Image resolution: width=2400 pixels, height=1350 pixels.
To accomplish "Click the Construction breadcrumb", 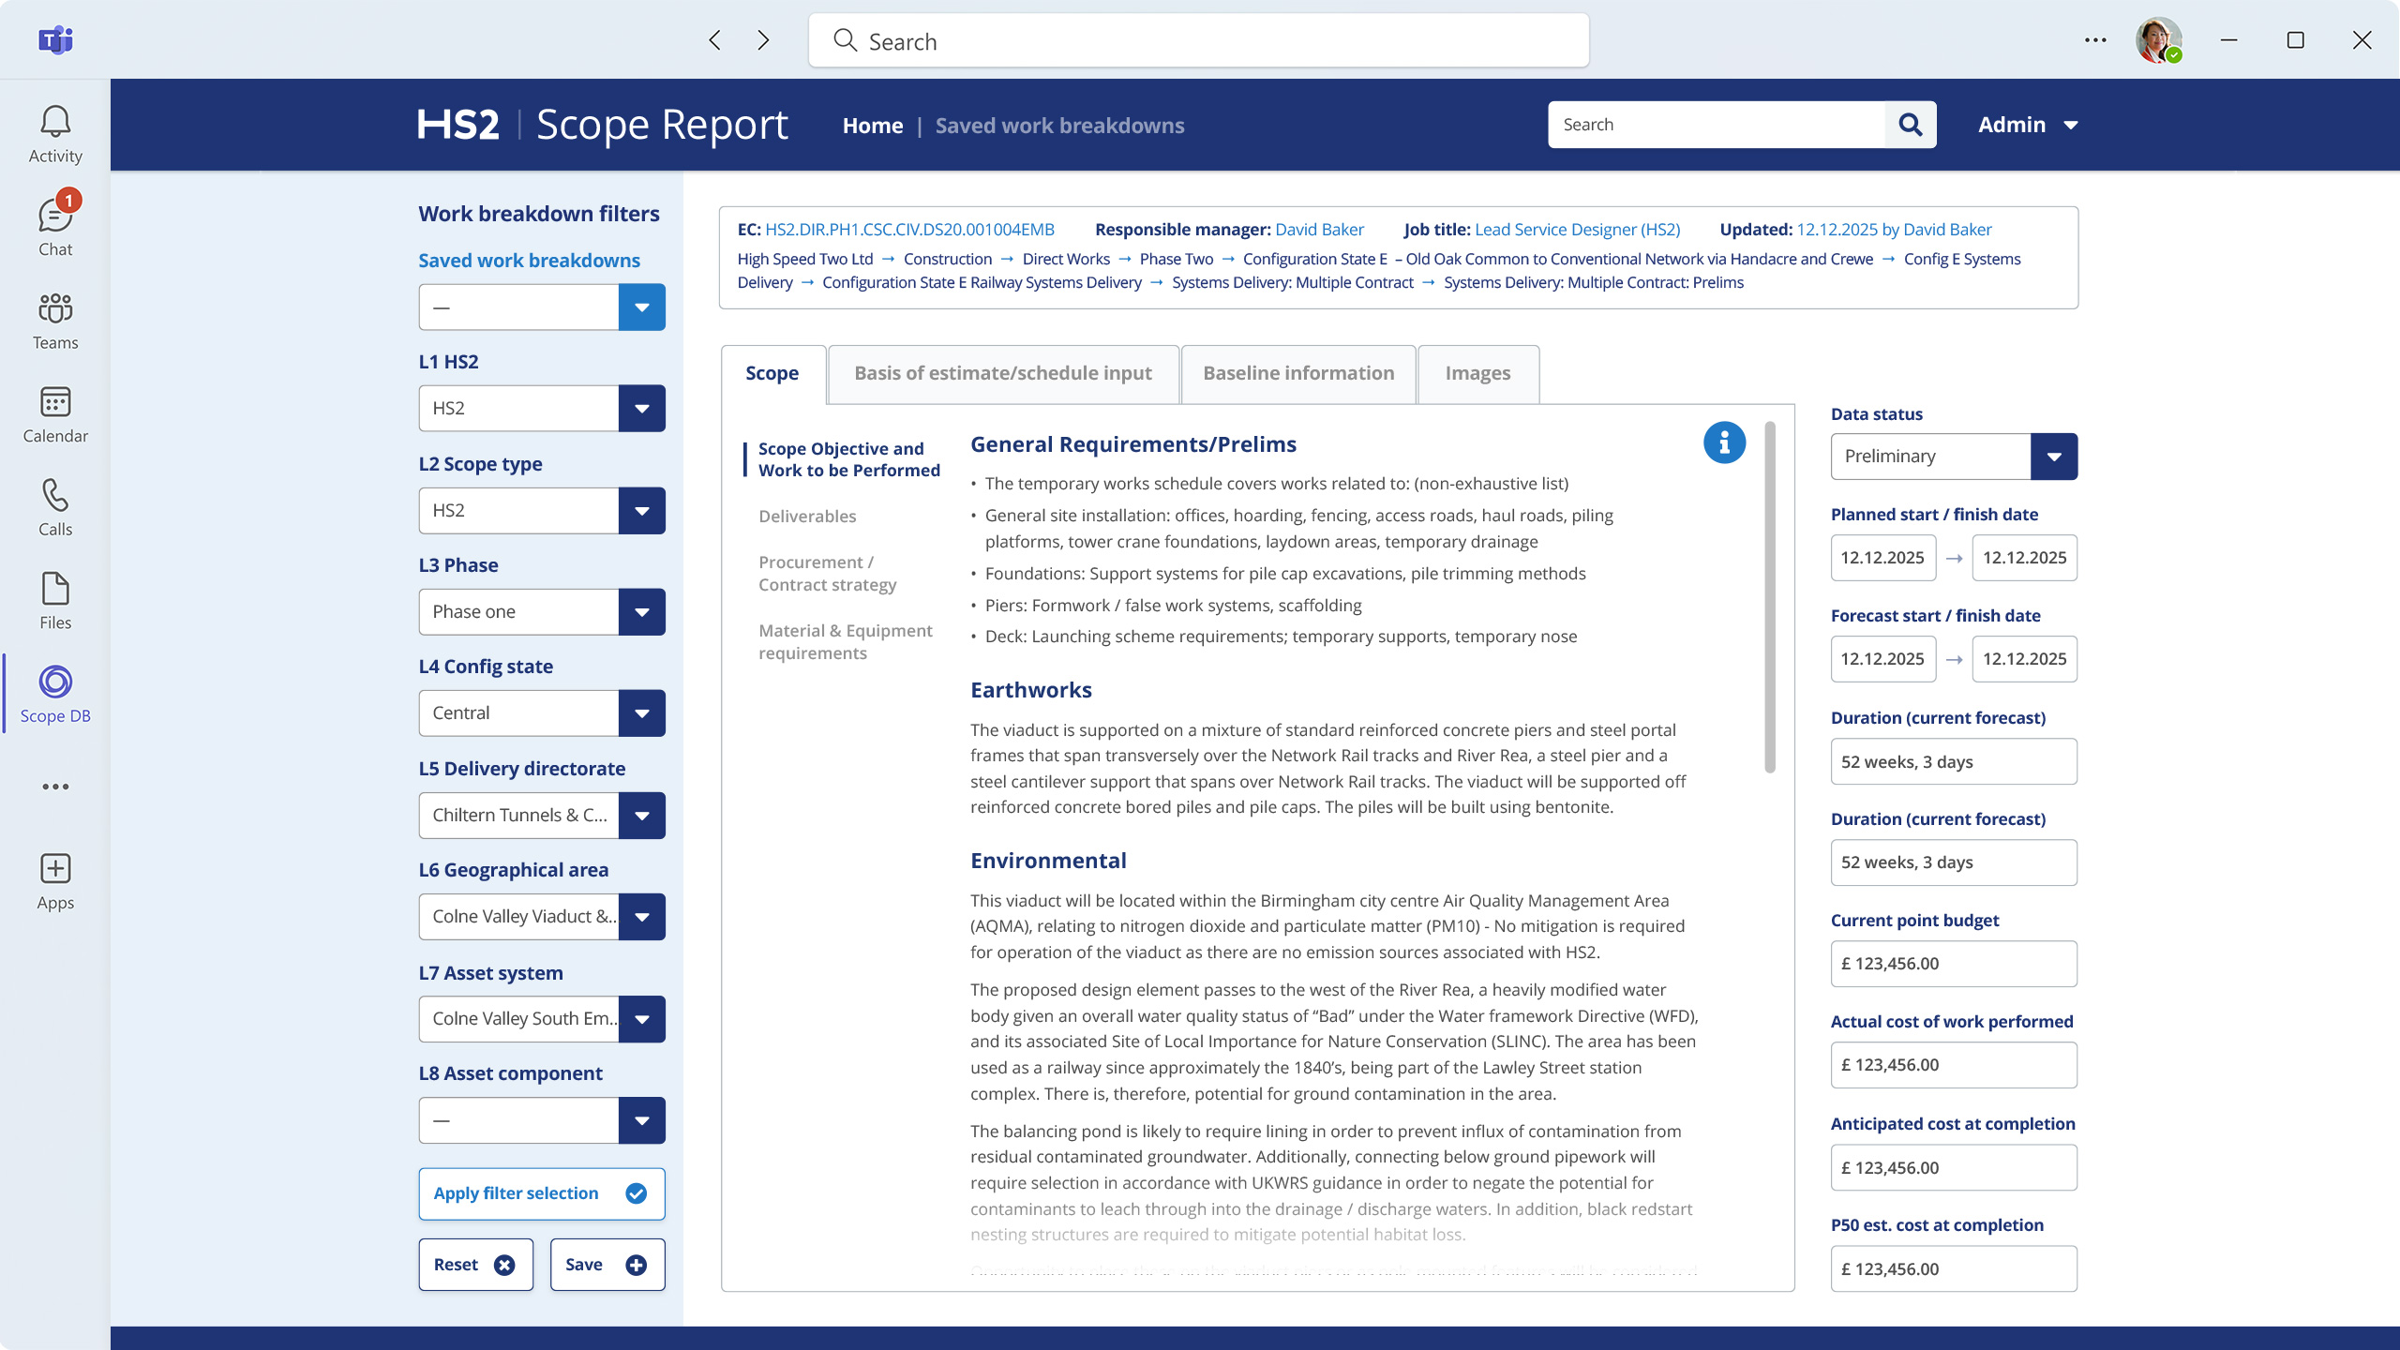I will 948,259.
